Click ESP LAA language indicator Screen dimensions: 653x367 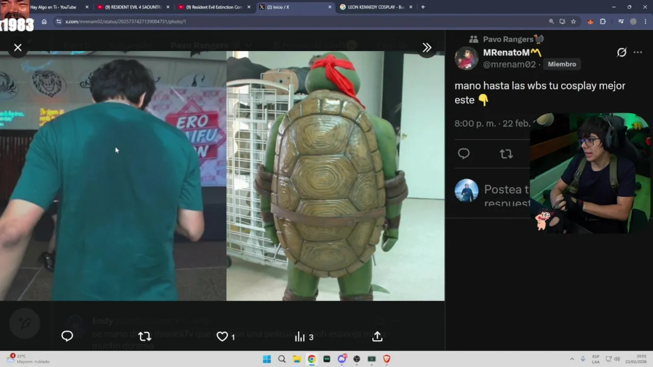(x=596, y=359)
